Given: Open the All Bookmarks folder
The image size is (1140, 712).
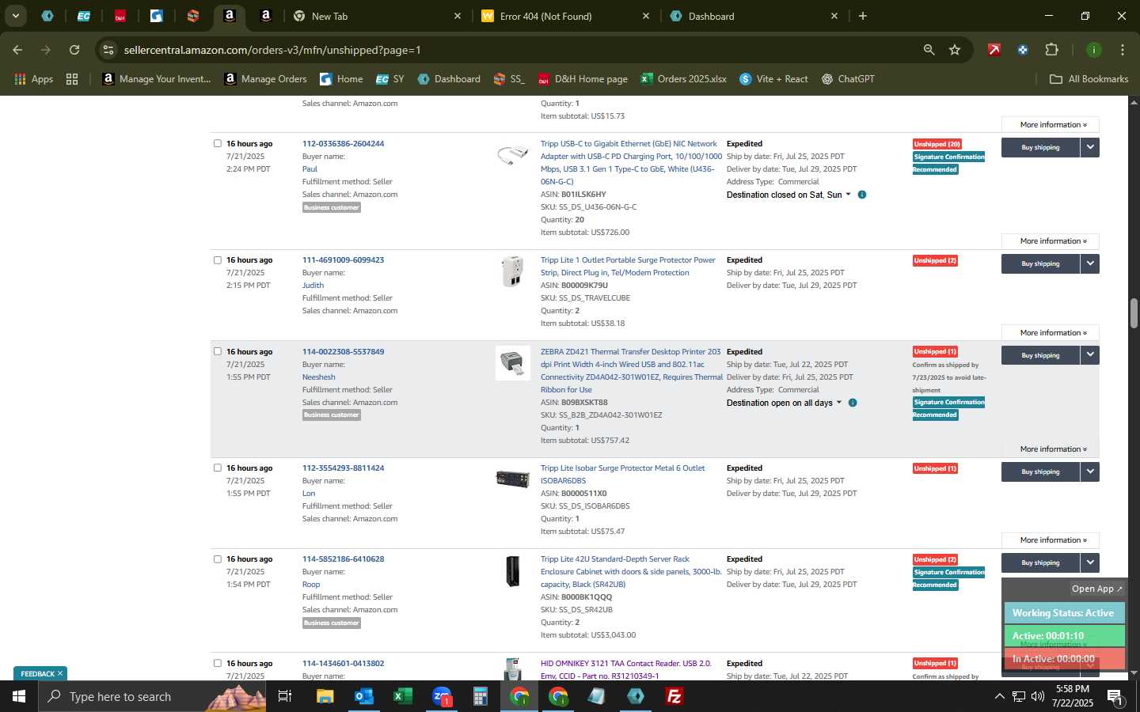Looking at the screenshot, I should click(1089, 79).
